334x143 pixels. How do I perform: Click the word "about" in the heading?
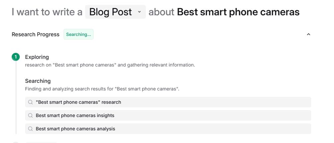point(161,12)
